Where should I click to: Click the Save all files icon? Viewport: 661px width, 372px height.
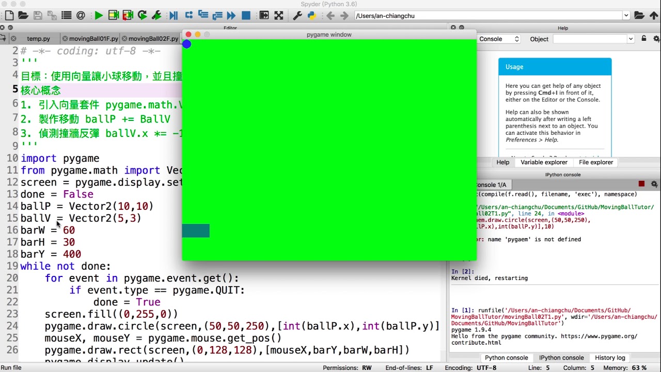coord(52,16)
